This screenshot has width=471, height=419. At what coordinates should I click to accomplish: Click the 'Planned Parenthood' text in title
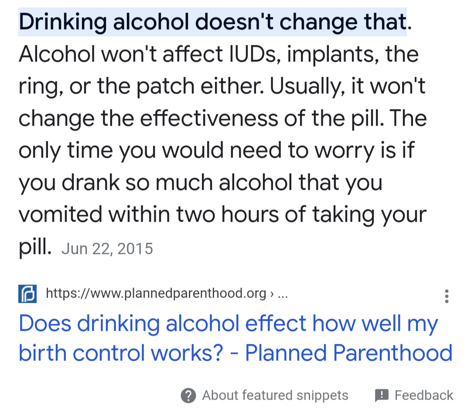click(x=349, y=353)
